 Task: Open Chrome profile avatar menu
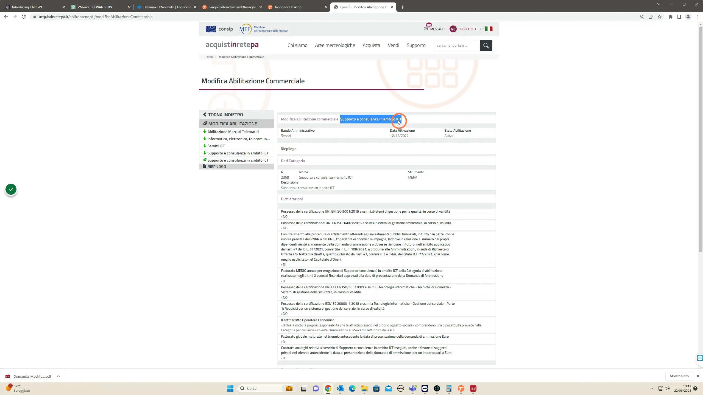688,17
